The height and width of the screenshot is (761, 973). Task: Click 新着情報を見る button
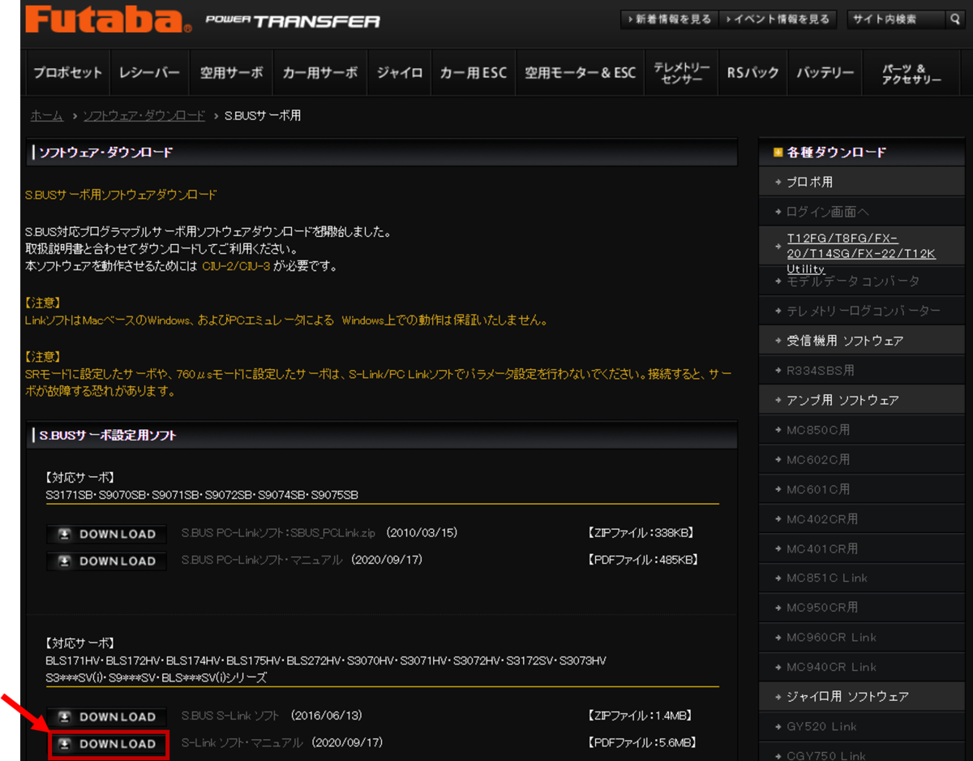pos(669,19)
